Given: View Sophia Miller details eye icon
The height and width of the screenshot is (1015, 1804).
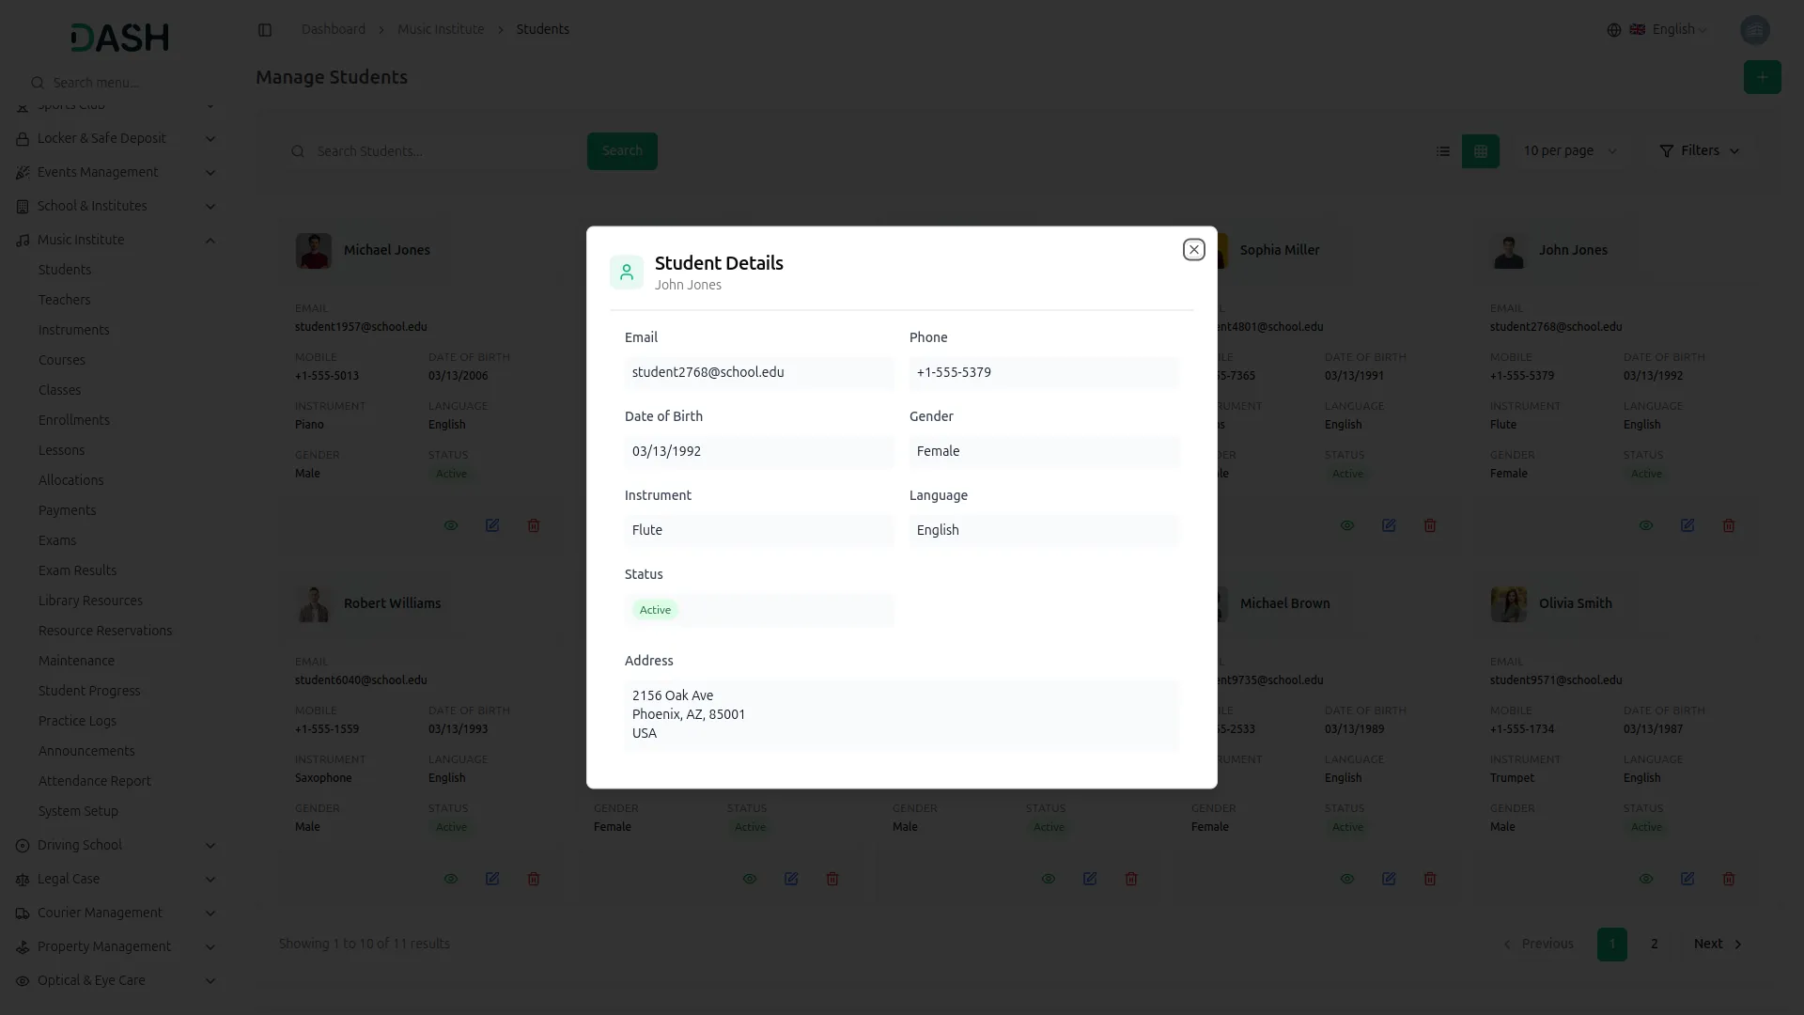Looking at the screenshot, I should point(1347,525).
